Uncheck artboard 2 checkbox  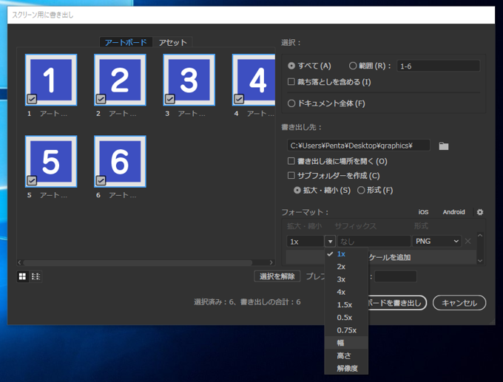pos(101,99)
